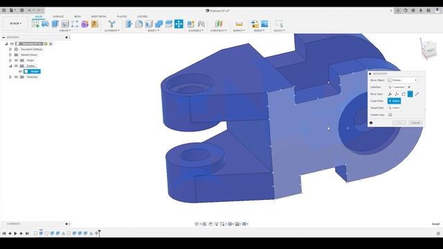
Task: Jump to the timeline beginning
Action: (x=4, y=234)
